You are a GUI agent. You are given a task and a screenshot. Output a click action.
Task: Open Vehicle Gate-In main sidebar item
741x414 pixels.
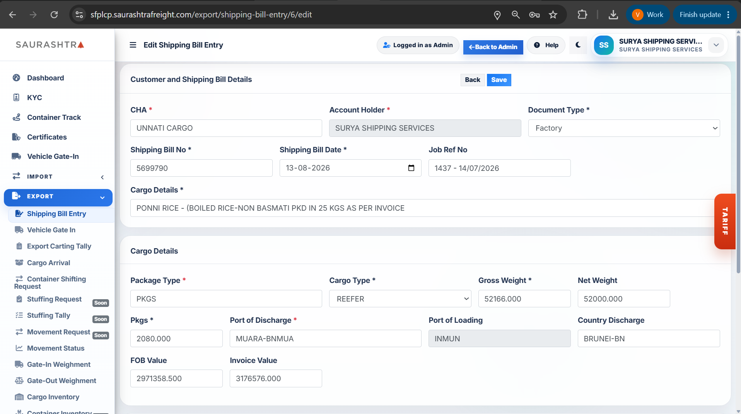click(53, 157)
